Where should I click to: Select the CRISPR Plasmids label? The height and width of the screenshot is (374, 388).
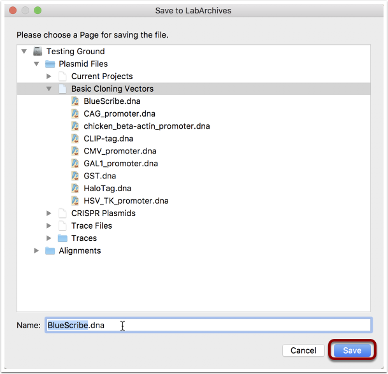pos(103,213)
